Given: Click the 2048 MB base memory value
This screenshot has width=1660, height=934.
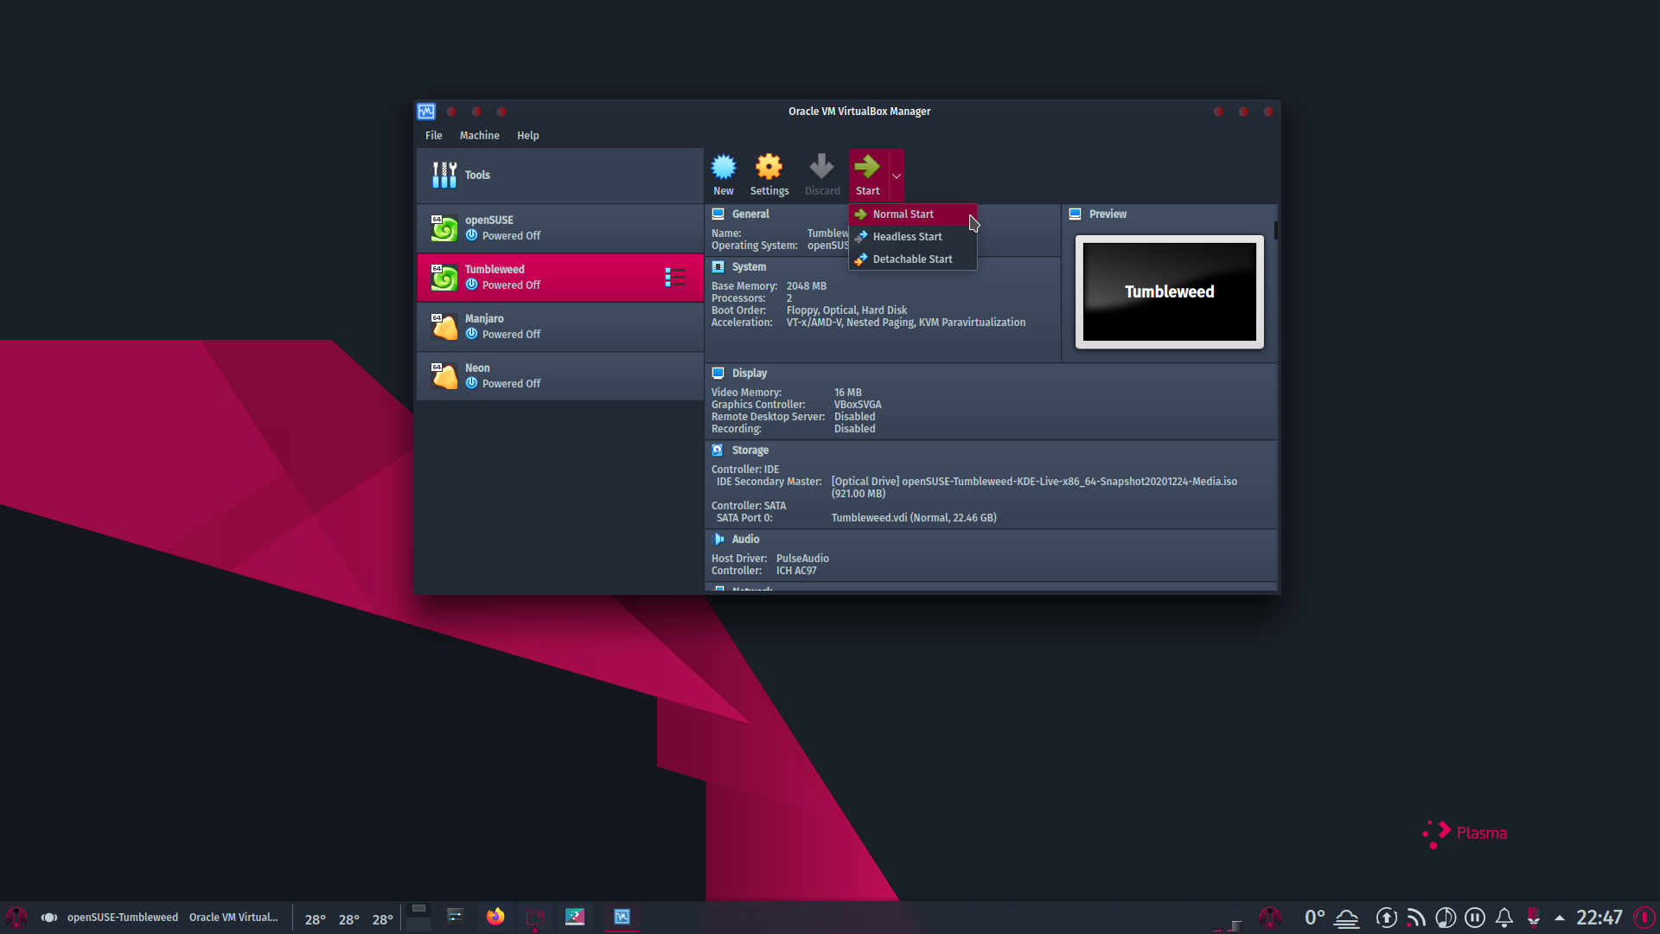Looking at the screenshot, I should click(806, 286).
